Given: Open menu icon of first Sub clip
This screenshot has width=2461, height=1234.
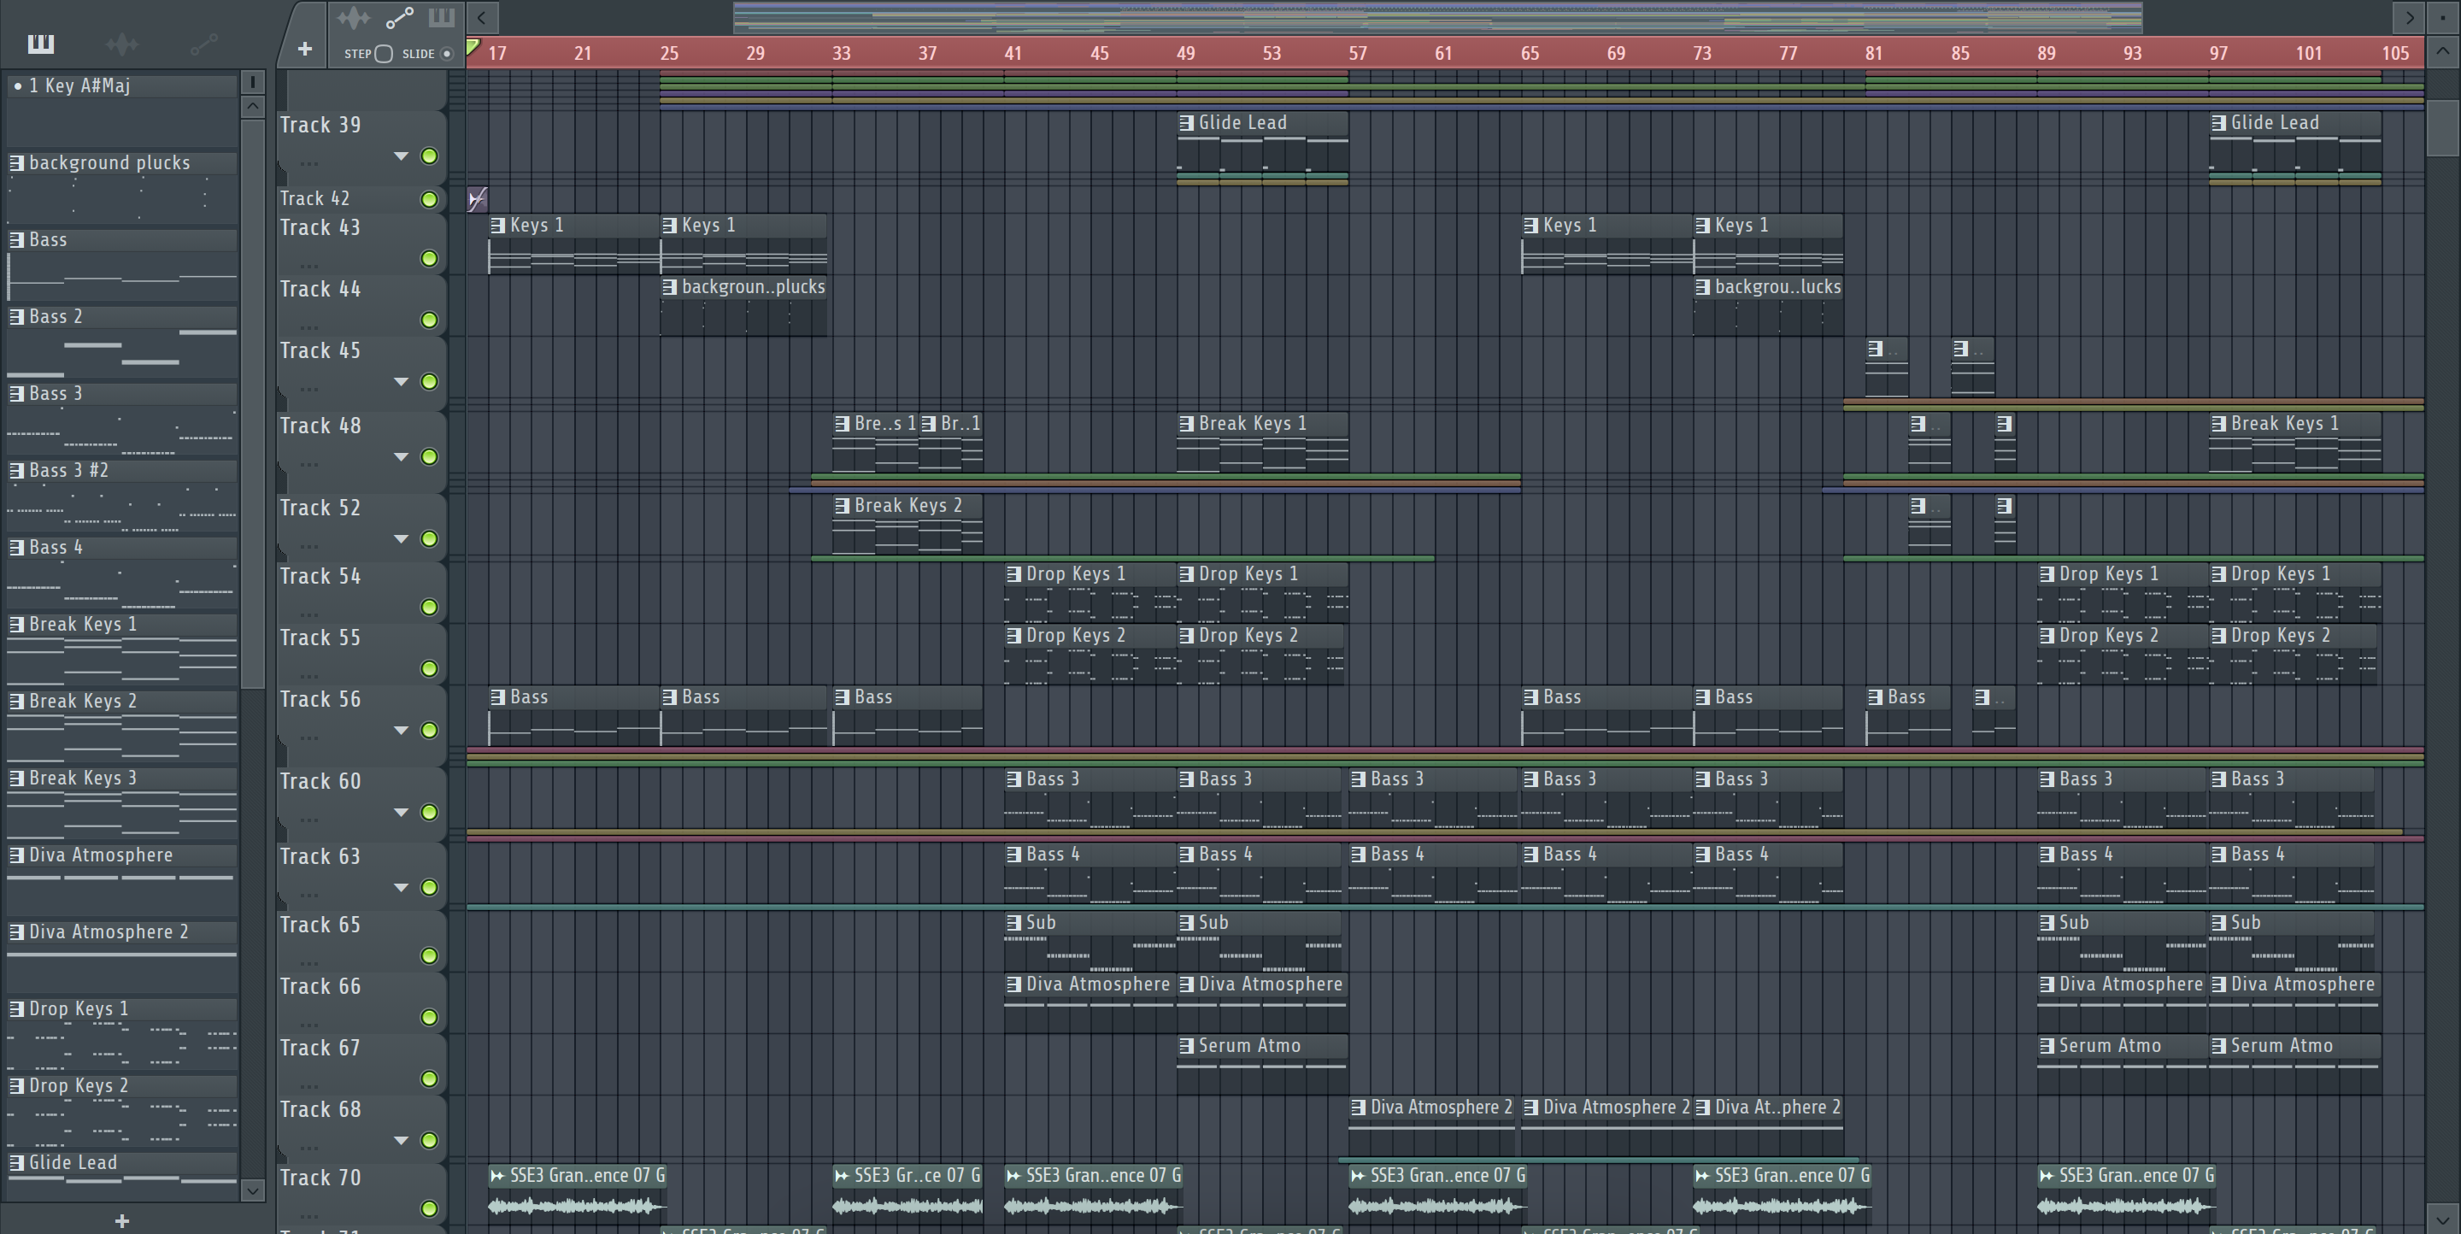Looking at the screenshot, I should point(1013,923).
